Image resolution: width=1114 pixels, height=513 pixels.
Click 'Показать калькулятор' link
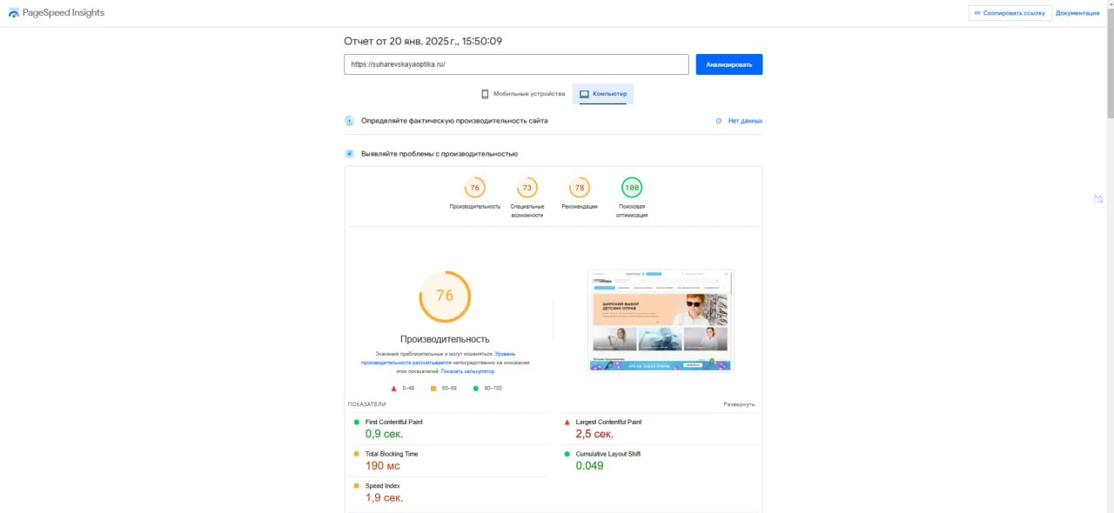(466, 371)
